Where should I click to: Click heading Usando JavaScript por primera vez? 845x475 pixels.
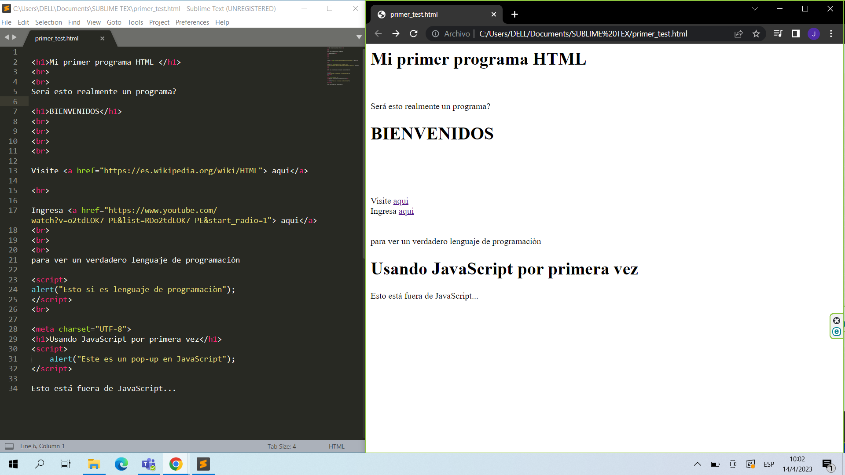tap(504, 269)
